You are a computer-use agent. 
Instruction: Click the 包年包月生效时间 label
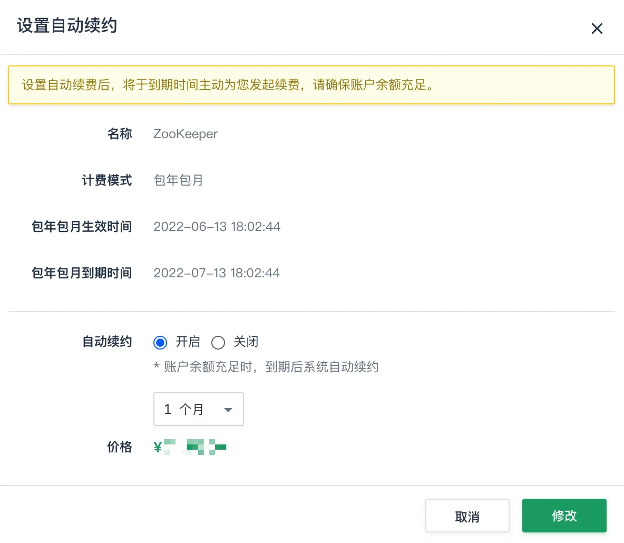click(x=82, y=227)
